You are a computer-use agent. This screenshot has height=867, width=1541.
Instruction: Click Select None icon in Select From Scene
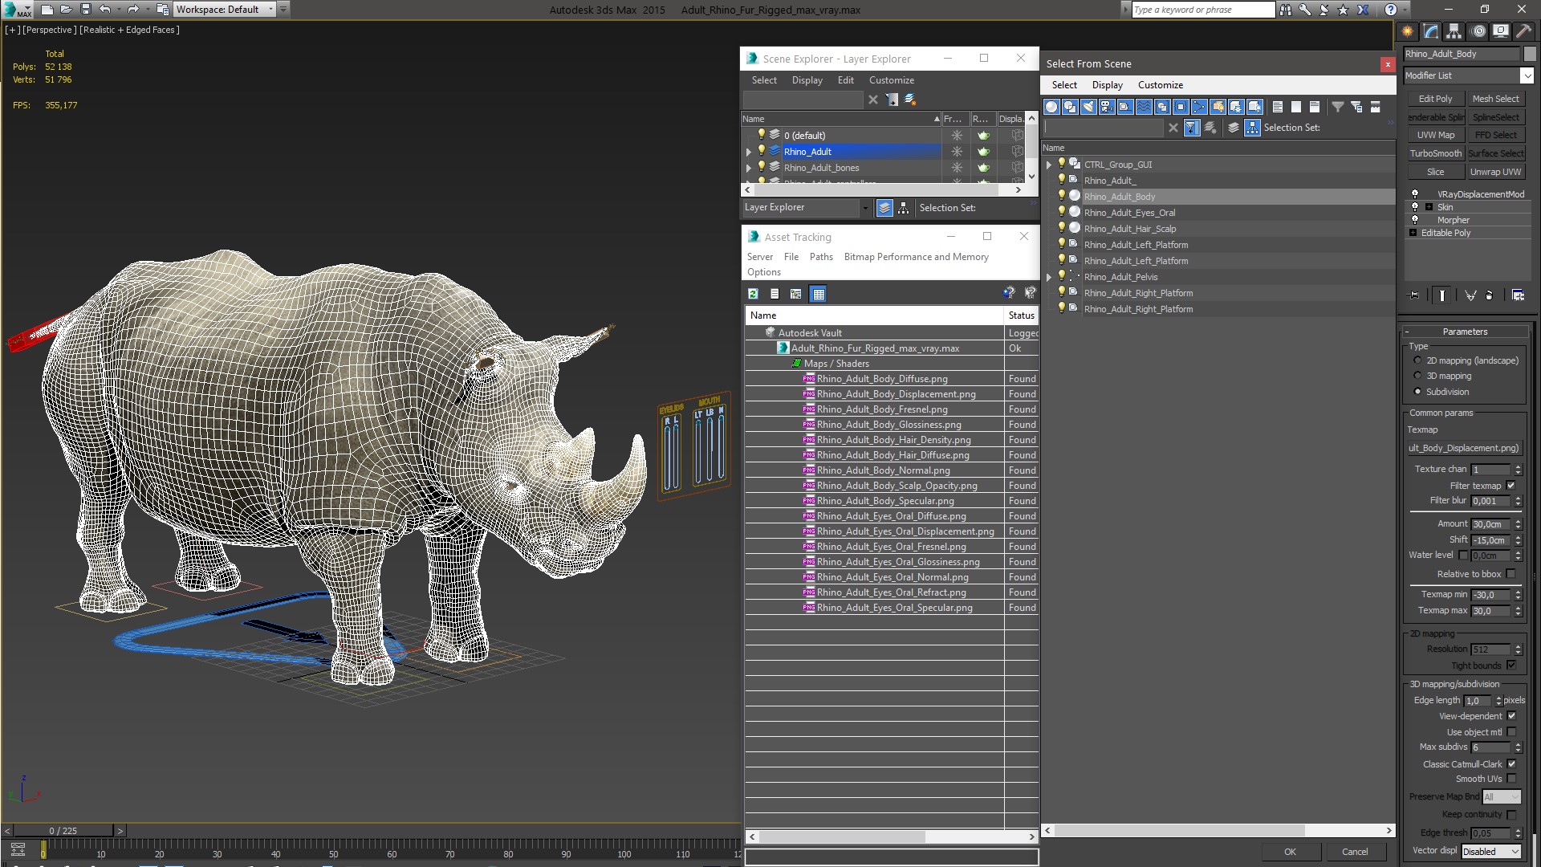coord(1296,107)
